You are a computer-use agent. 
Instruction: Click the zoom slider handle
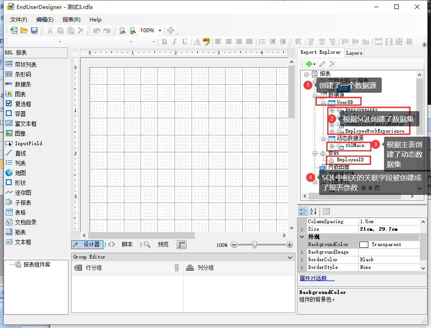[255, 245]
